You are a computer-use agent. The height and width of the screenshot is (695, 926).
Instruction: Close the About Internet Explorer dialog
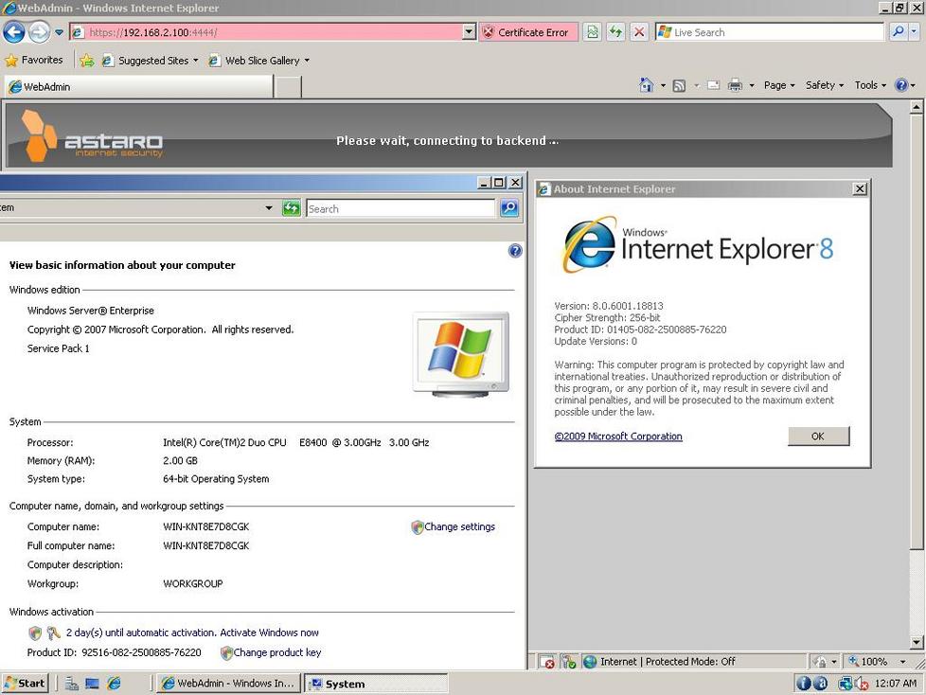point(860,189)
